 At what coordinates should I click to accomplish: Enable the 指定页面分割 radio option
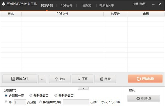(40, 102)
